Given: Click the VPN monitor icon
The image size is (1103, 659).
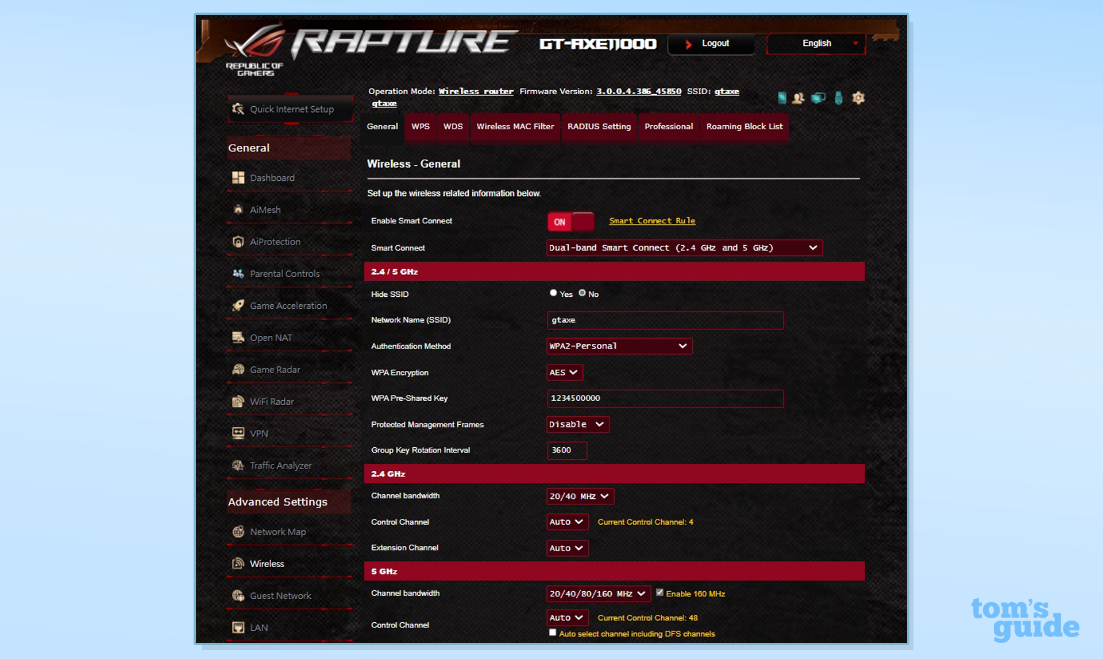Looking at the screenshot, I should point(238,433).
